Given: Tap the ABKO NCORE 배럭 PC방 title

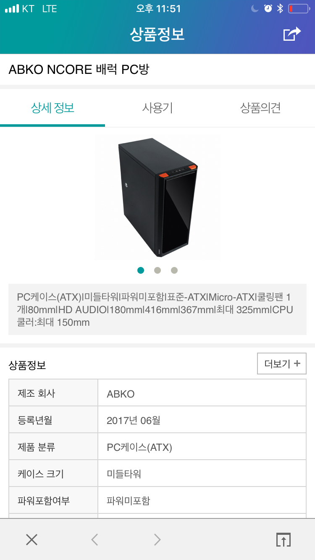Looking at the screenshot, I should point(79,69).
